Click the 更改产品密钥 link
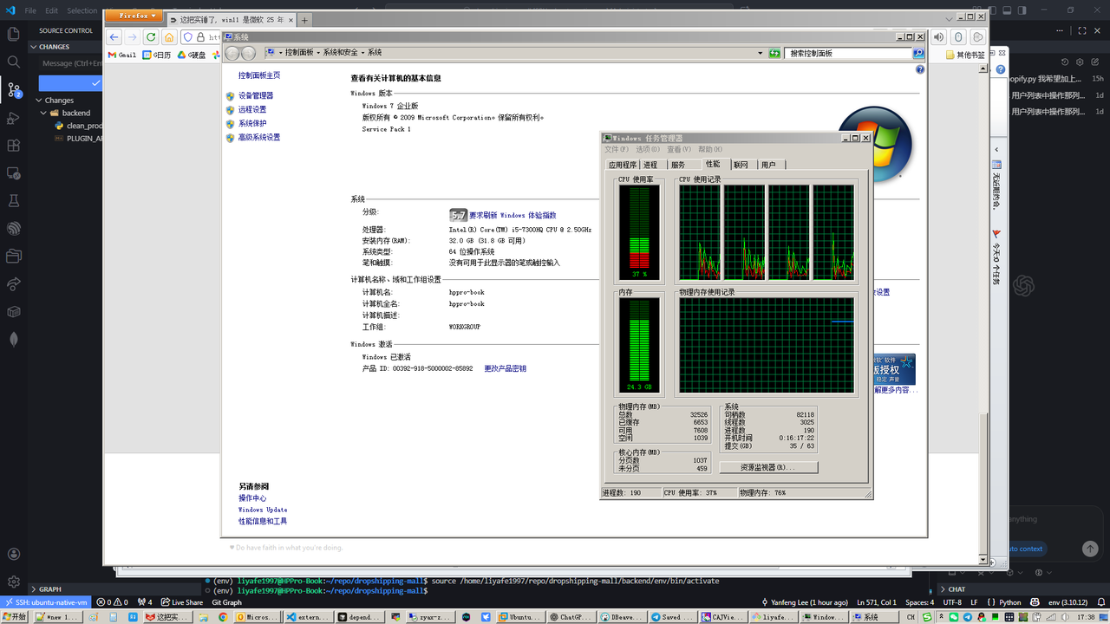This screenshot has width=1110, height=624. [x=505, y=369]
